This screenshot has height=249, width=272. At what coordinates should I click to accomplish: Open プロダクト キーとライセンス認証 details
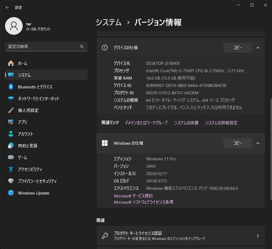point(181,236)
